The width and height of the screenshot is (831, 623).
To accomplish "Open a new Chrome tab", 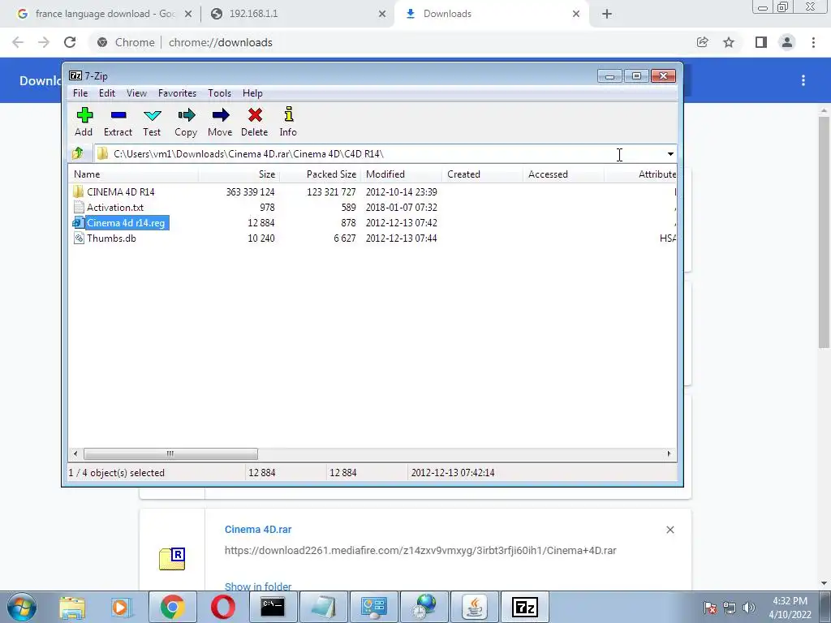I will [x=607, y=14].
